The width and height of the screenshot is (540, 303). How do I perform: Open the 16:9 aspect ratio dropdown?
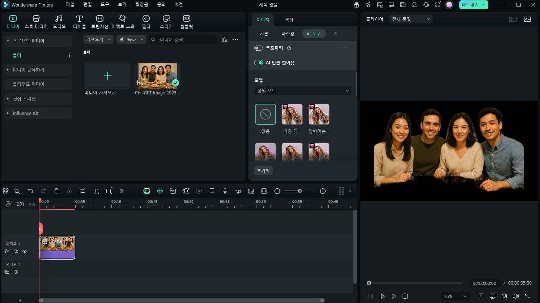455,296
